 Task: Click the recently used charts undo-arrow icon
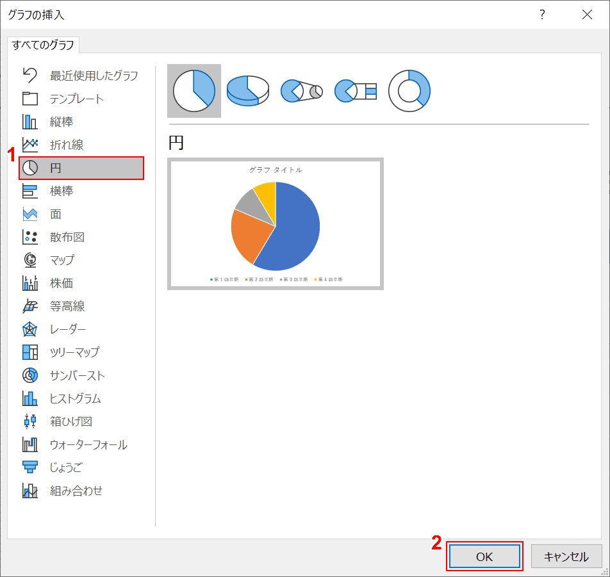(30, 76)
